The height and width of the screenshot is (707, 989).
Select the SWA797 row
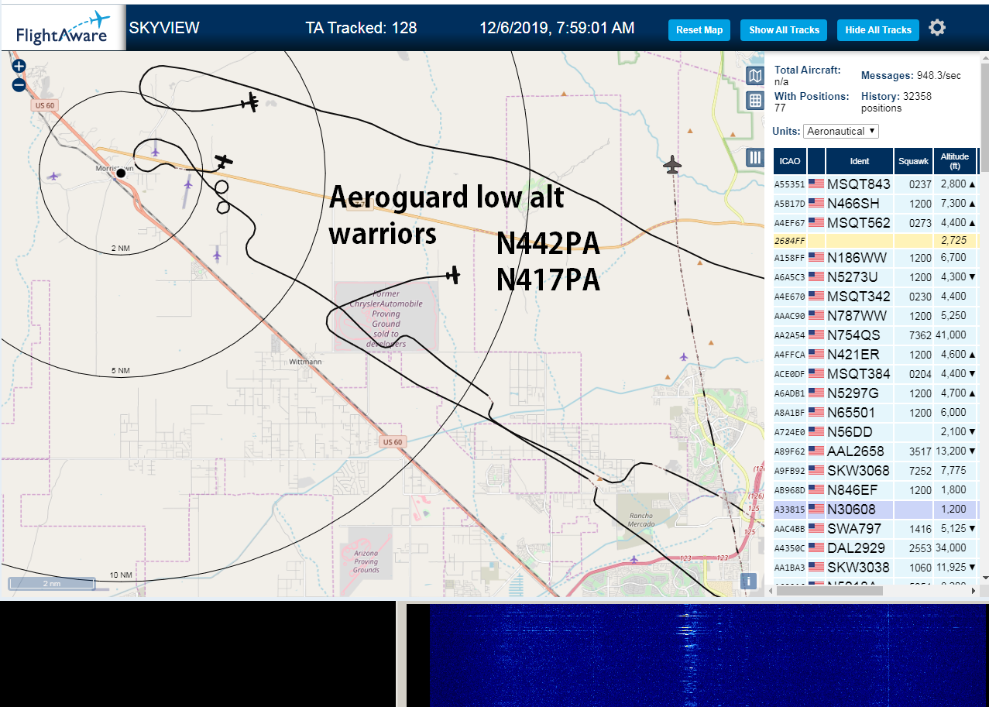click(875, 529)
